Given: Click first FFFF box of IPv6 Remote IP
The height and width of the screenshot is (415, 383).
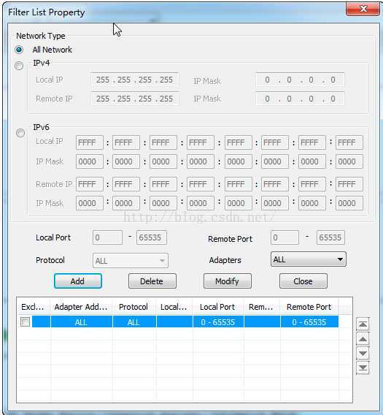Looking at the screenshot, I should pos(89,184).
